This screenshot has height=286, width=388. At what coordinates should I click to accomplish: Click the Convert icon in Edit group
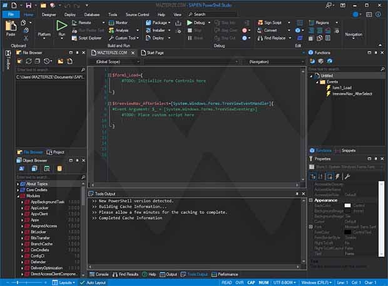260,31
